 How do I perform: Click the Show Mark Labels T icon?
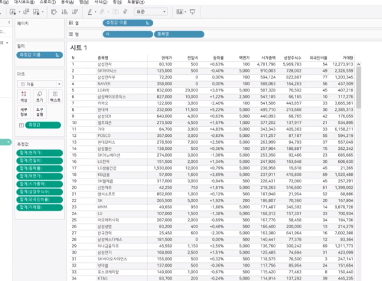[116, 12]
